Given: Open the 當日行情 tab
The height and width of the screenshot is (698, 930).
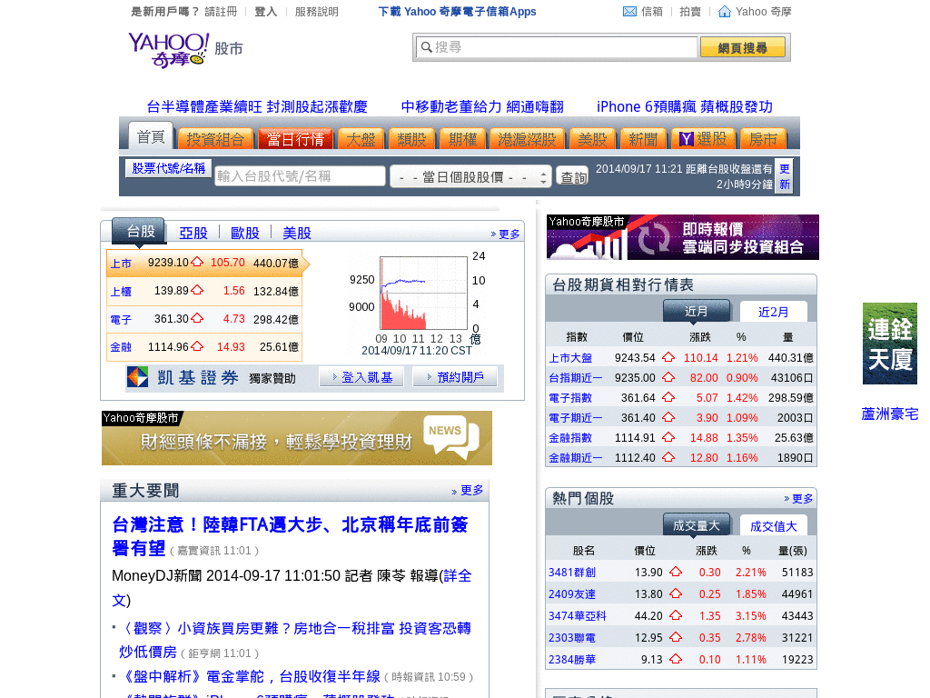Looking at the screenshot, I should pyautogui.click(x=295, y=139).
